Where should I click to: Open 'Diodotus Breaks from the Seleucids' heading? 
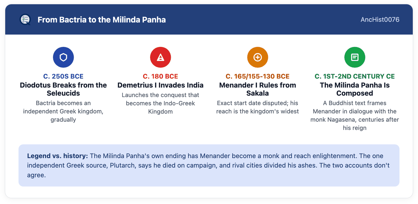pyautogui.click(x=63, y=89)
